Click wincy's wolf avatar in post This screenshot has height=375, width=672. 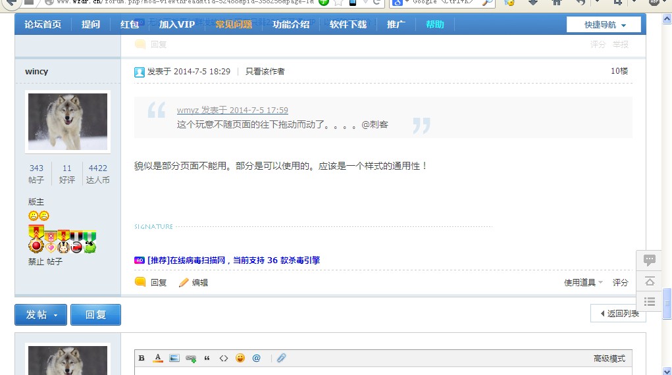[68, 122]
